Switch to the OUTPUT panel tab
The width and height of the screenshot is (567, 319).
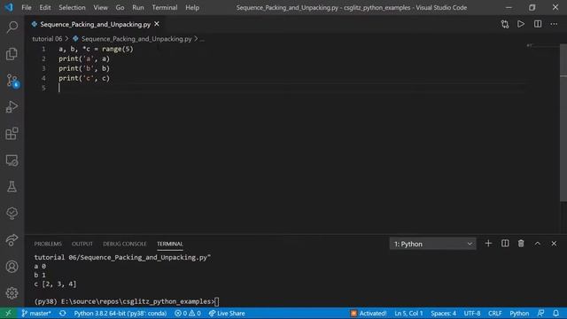(82, 244)
